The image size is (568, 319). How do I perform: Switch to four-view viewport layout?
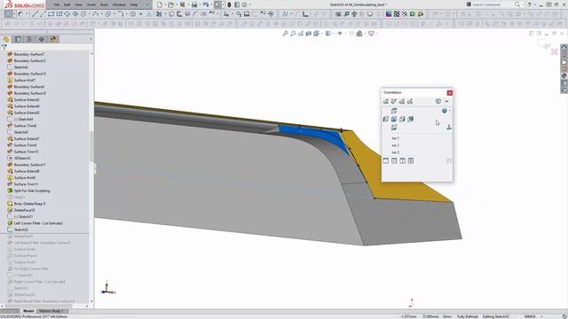411,160
